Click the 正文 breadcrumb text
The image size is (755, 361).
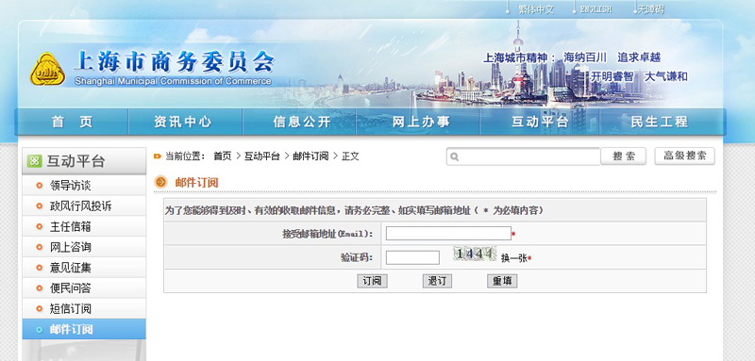click(x=350, y=156)
